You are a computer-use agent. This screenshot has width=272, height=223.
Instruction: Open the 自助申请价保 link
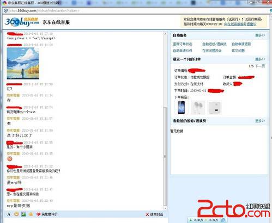[183, 51]
